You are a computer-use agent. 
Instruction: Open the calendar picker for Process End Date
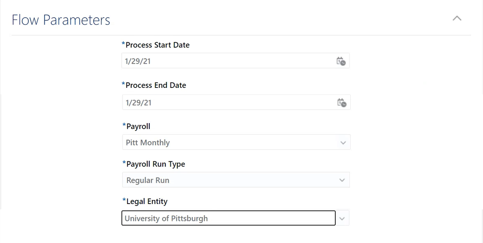tap(342, 103)
